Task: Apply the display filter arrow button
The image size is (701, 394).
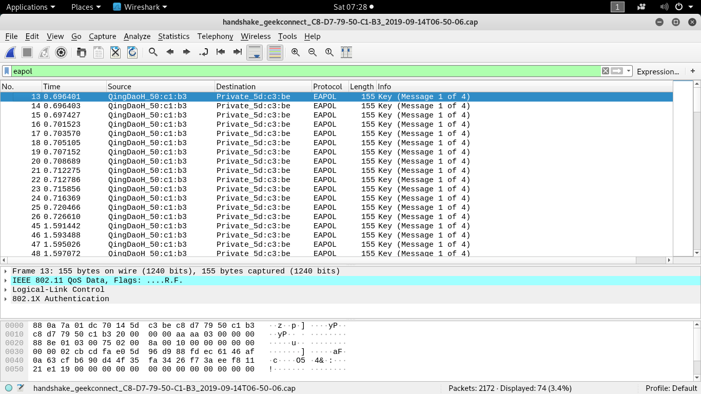Action: coord(617,71)
